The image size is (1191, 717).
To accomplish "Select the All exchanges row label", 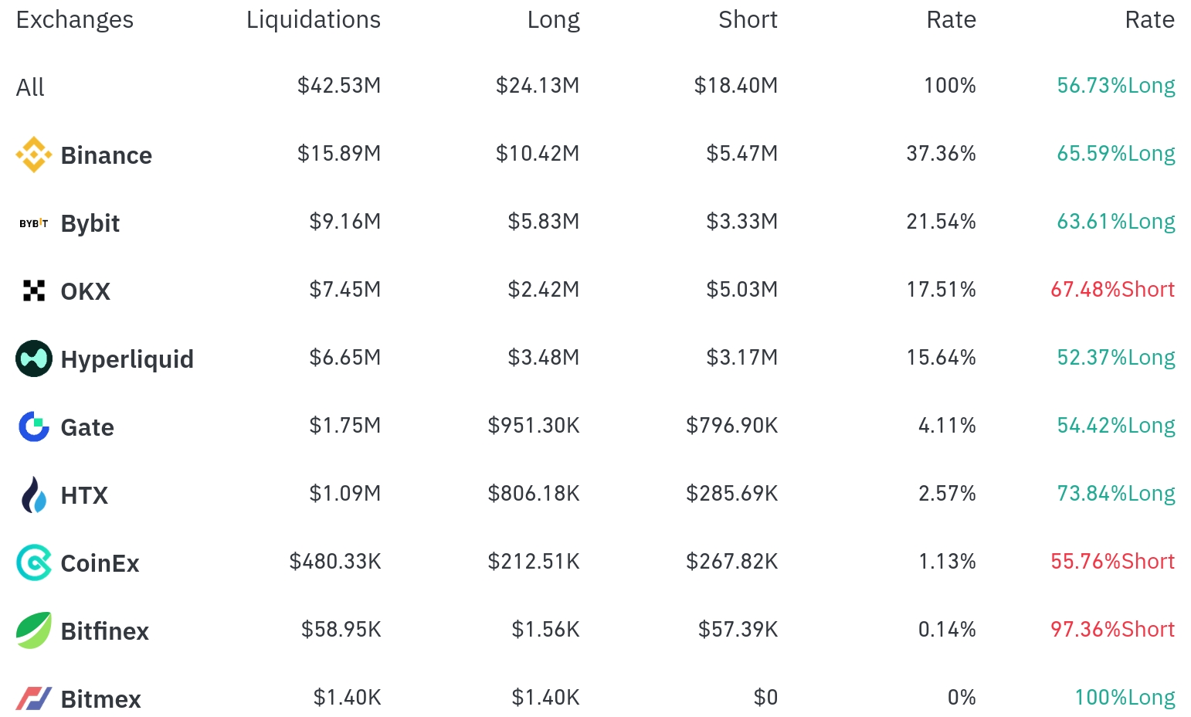I will [30, 87].
